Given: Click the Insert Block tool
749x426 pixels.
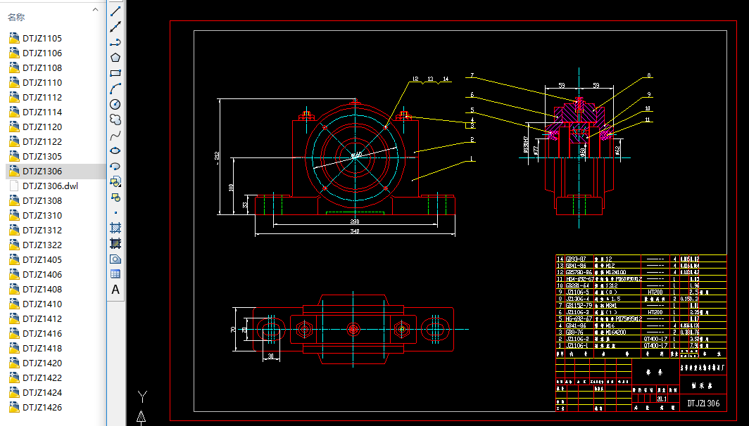Looking at the screenshot, I should click(115, 181).
